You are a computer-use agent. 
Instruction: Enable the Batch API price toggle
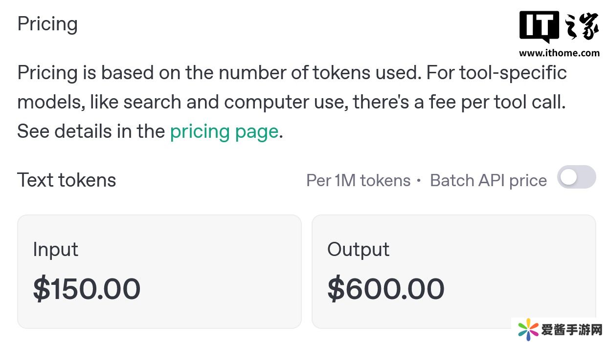coord(576,178)
